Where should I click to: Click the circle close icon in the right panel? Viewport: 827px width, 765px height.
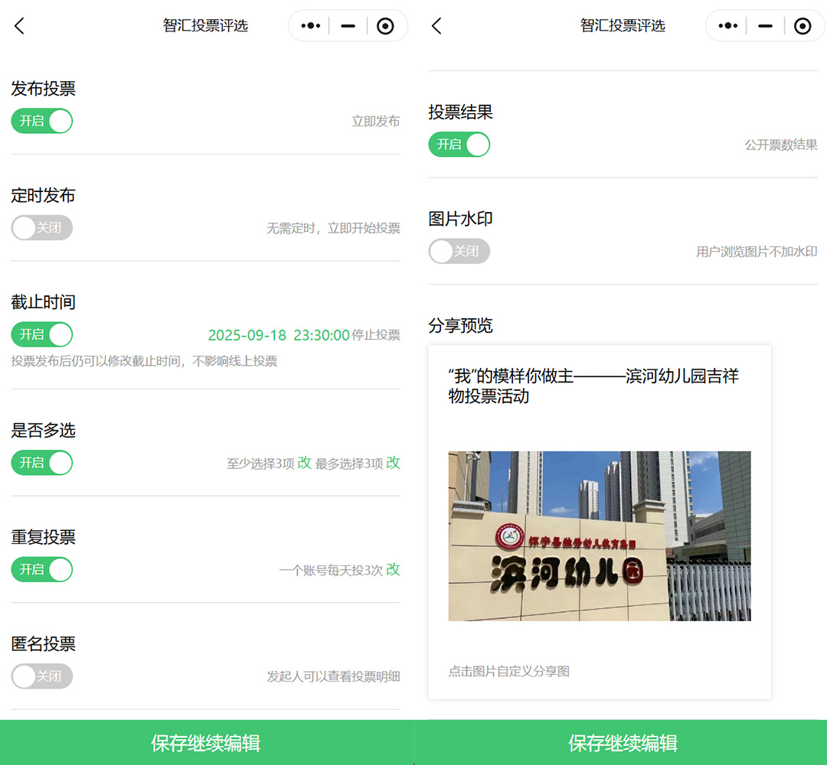[x=802, y=26]
